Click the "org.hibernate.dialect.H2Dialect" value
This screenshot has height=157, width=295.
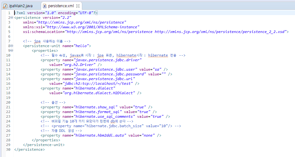(99, 93)
